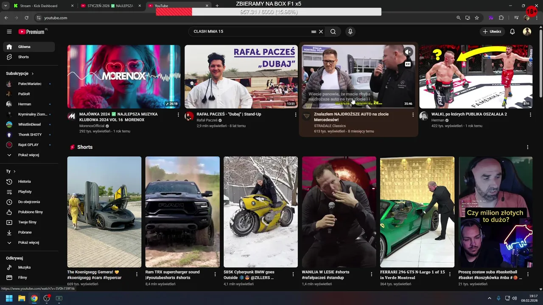Open the MorenoxOfficial channel avatar
The width and height of the screenshot is (543, 305).
click(x=72, y=116)
